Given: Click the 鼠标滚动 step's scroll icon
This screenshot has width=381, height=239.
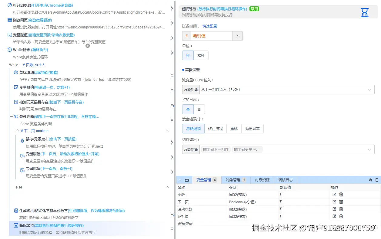Looking at the screenshot, I should tap(16, 72).
